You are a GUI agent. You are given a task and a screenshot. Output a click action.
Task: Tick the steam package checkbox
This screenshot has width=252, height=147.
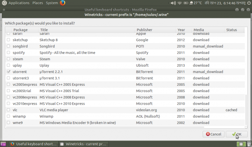[x=9, y=59]
